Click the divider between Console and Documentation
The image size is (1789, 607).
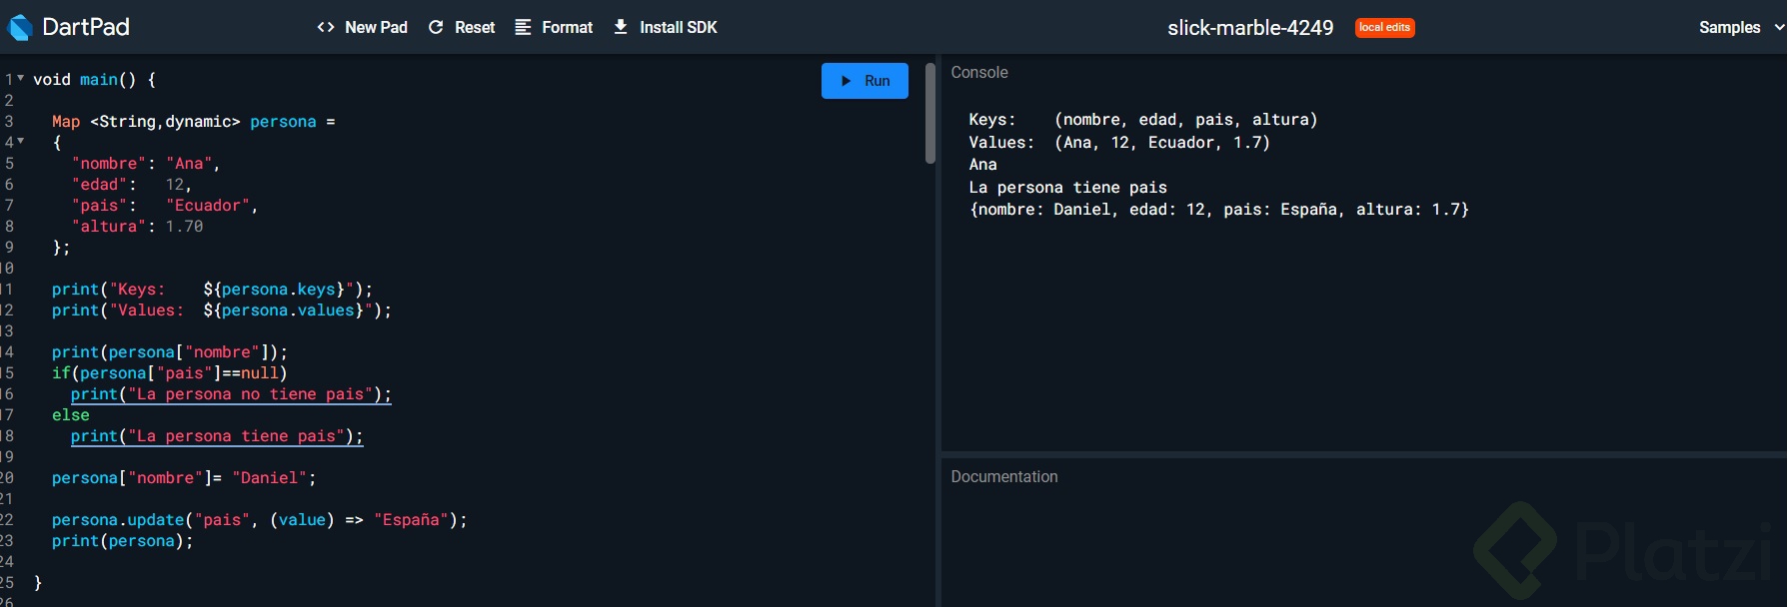(x=1363, y=454)
